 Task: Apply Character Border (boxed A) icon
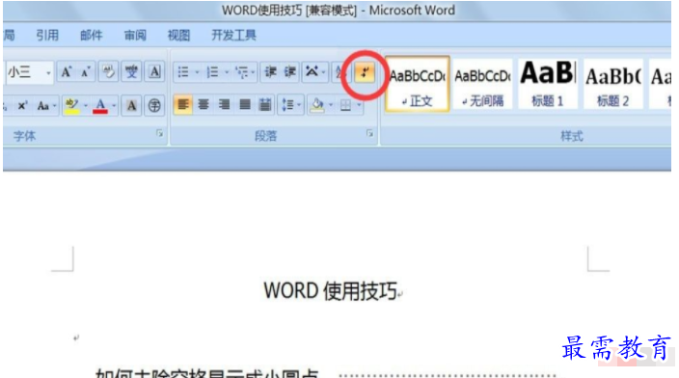coord(154,72)
